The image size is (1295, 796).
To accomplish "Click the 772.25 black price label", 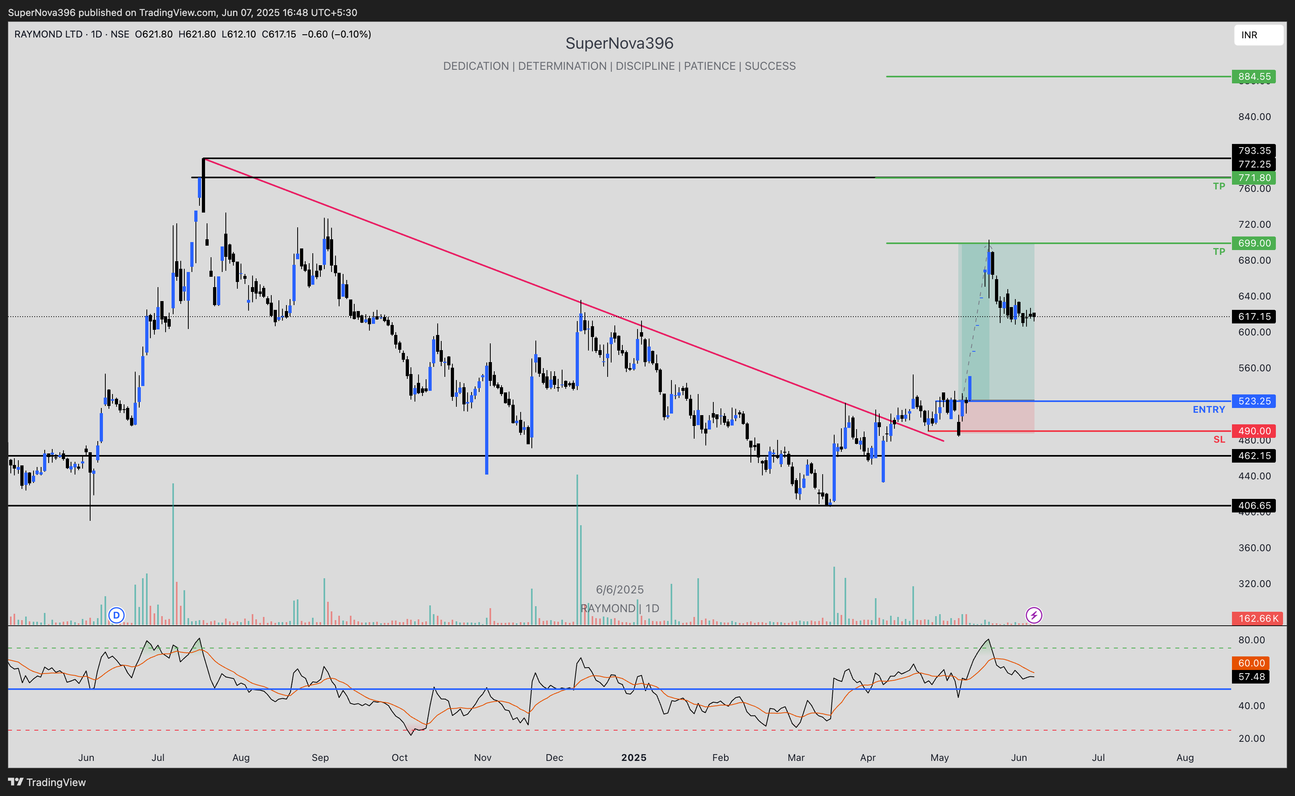I will point(1254,164).
